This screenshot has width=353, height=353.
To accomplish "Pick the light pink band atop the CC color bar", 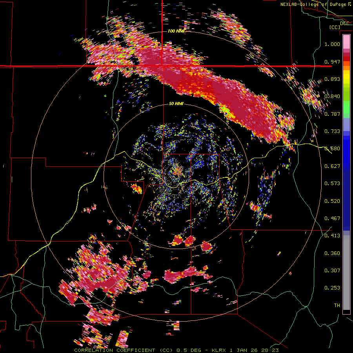I will (x=346, y=42).
